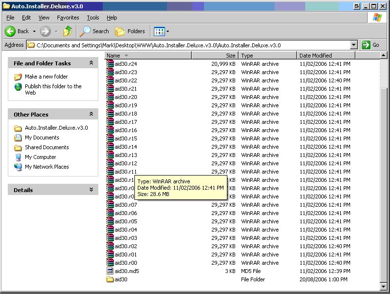Click the Publish to Web globe icon
The image size is (390, 294).
tap(18, 86)
